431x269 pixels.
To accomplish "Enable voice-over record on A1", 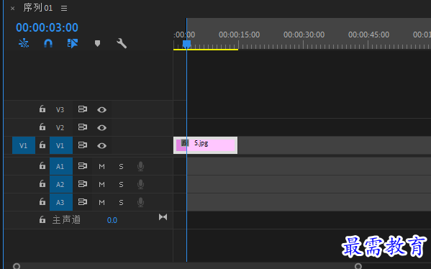I will pos(140,166).
